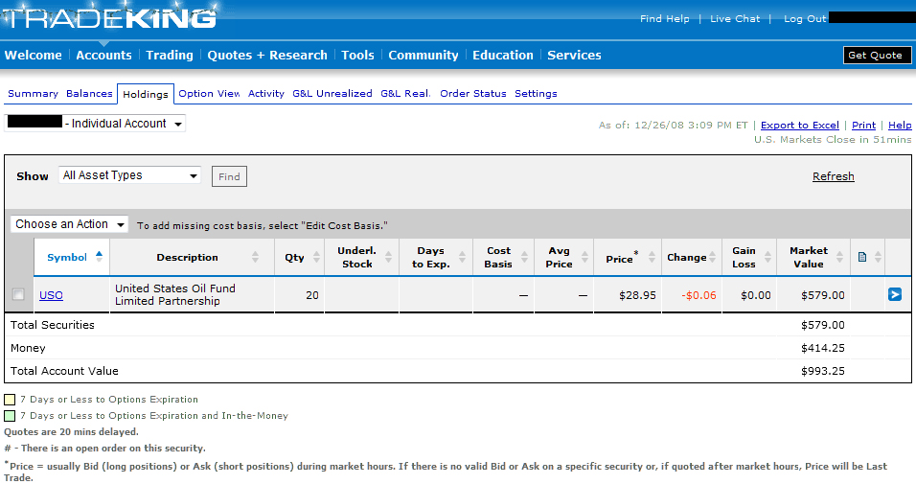Click the Refresh link
This screenshot has height=484, width=916.
pyautogui.click(x=833, y=176)
